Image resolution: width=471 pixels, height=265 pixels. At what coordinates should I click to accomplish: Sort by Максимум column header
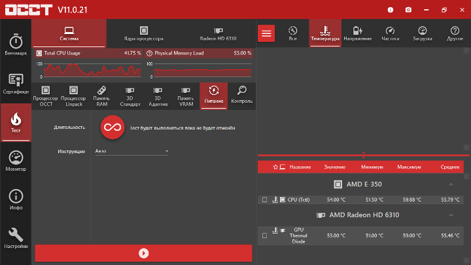pyautogui.click(x=409, y=167)
